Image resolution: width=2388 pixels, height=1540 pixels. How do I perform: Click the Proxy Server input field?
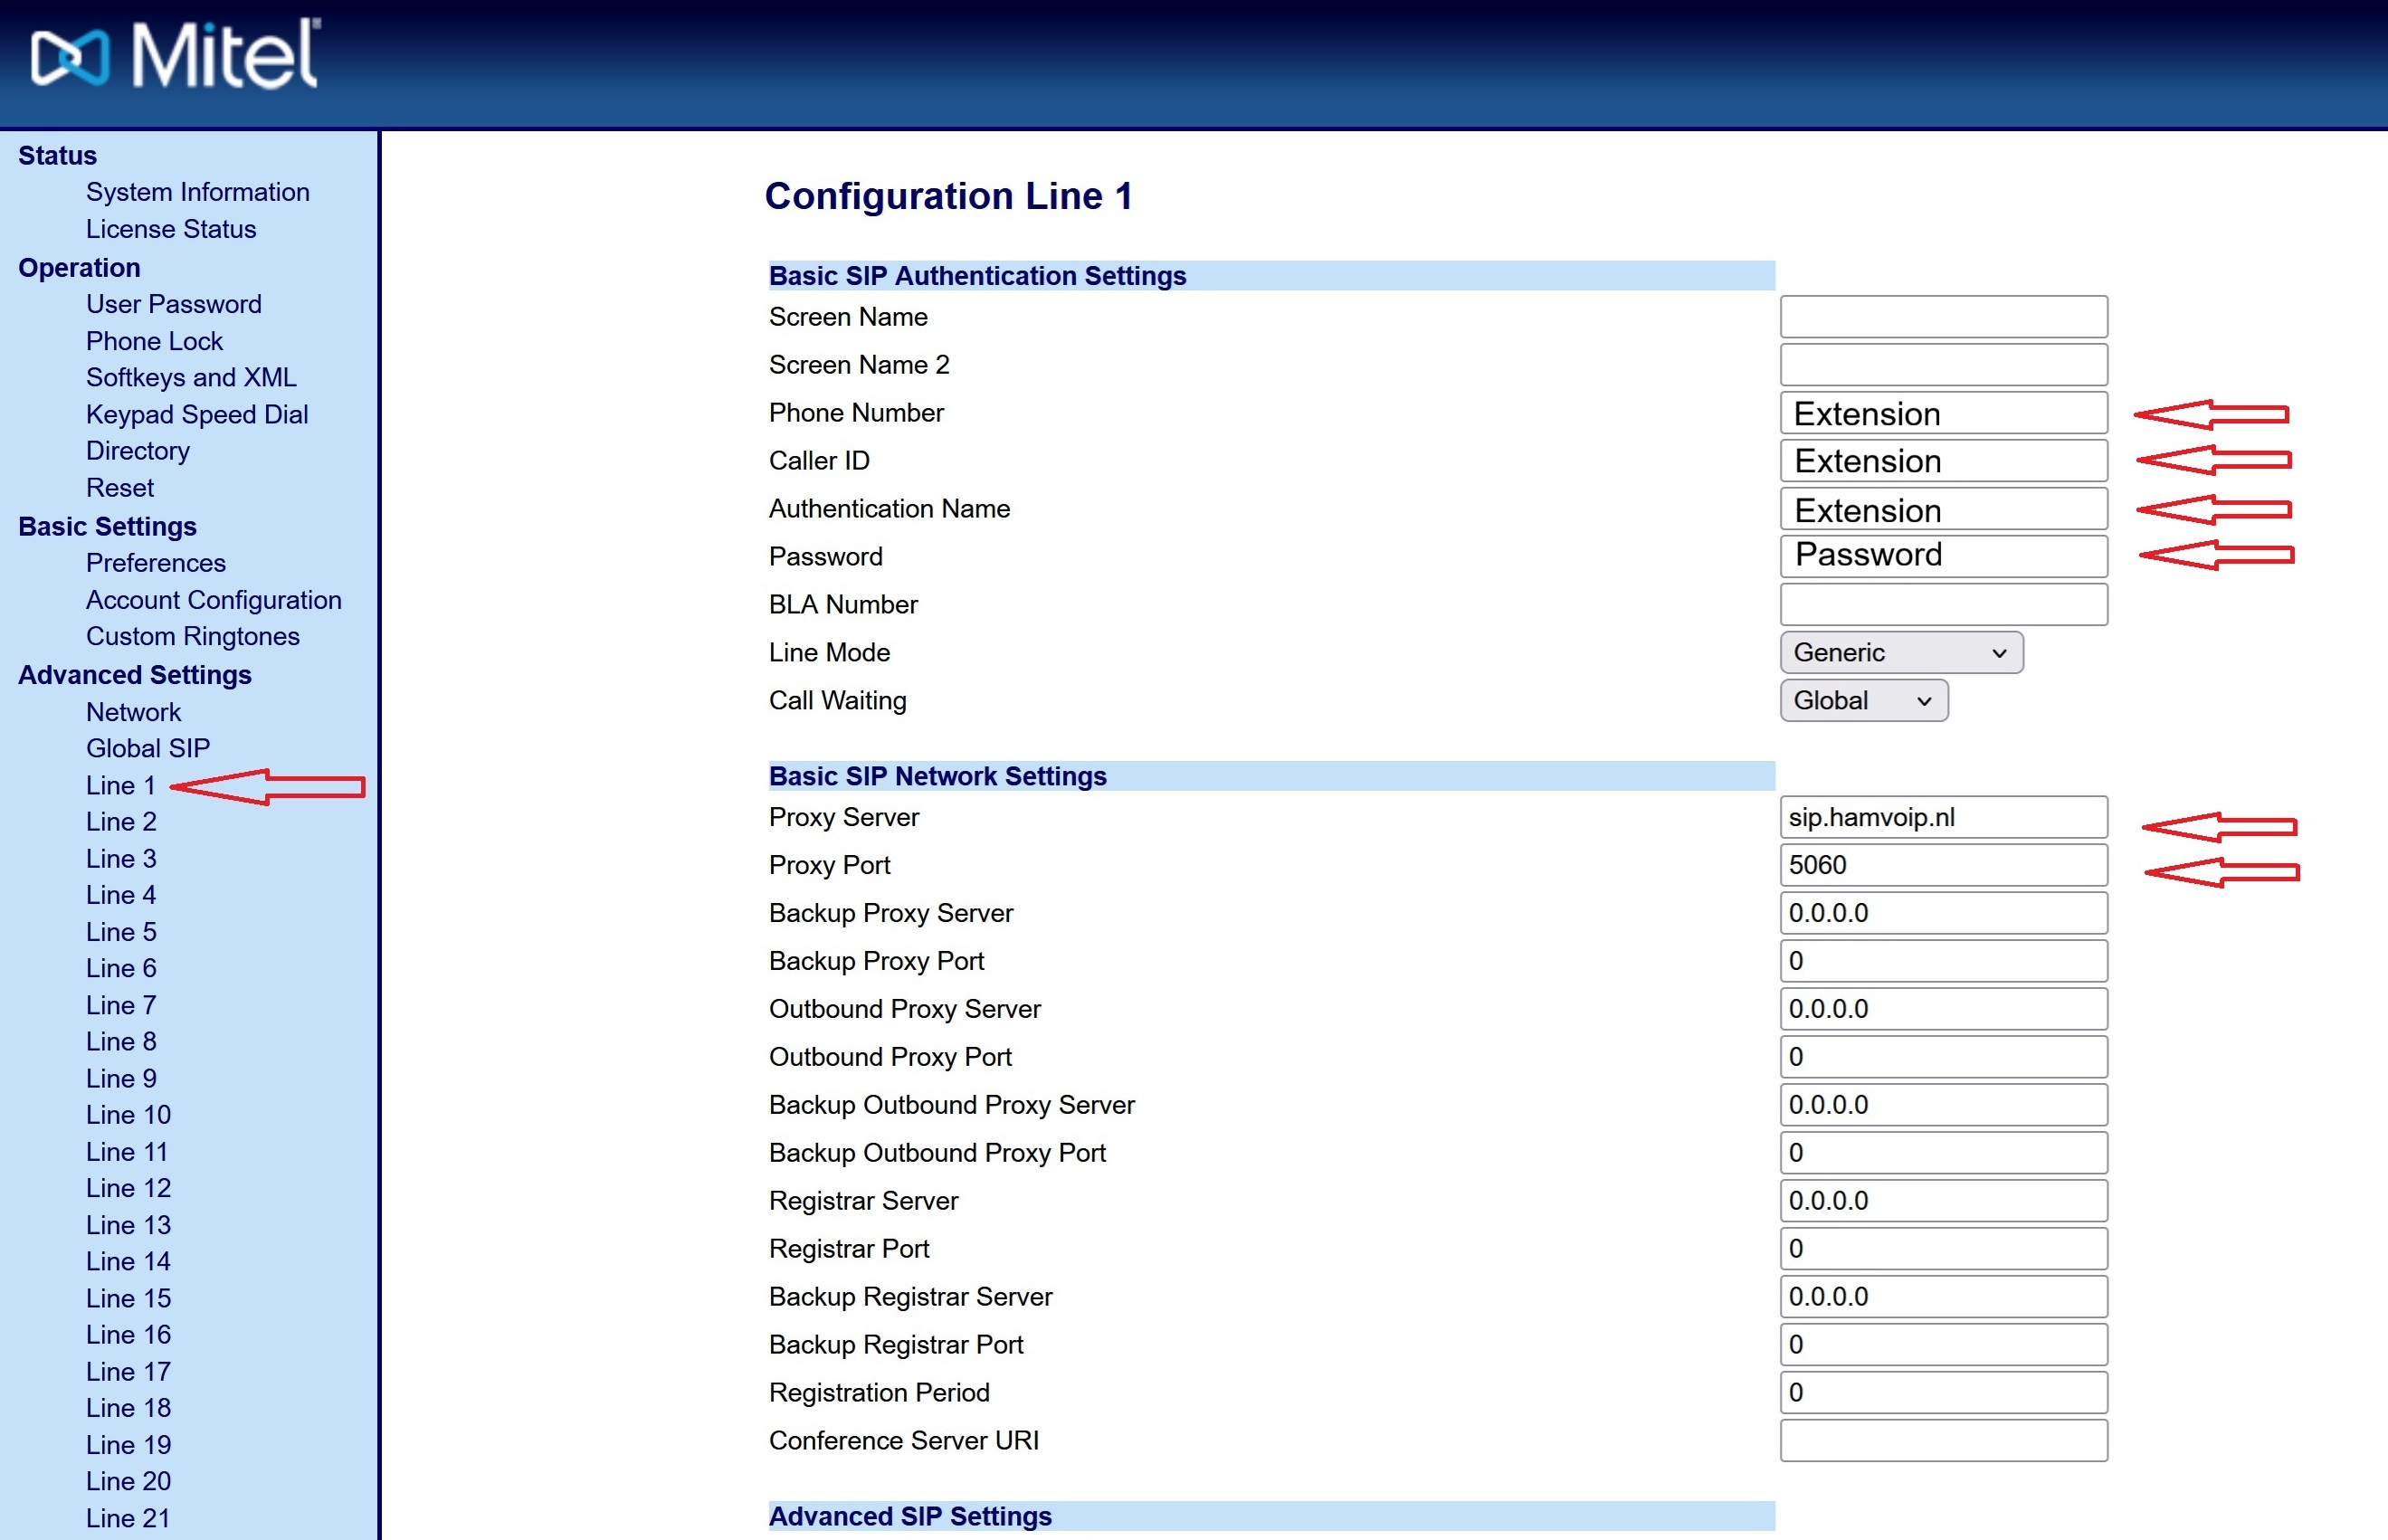pos(1942,817)
